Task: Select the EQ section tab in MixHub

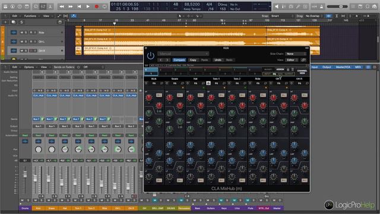Action: [x=274, y=74]
